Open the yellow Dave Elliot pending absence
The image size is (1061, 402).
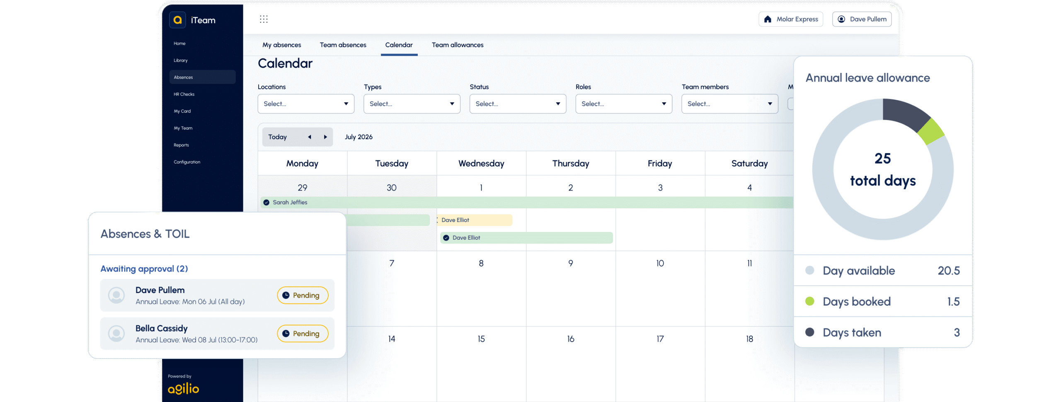(x=475, y=220)
